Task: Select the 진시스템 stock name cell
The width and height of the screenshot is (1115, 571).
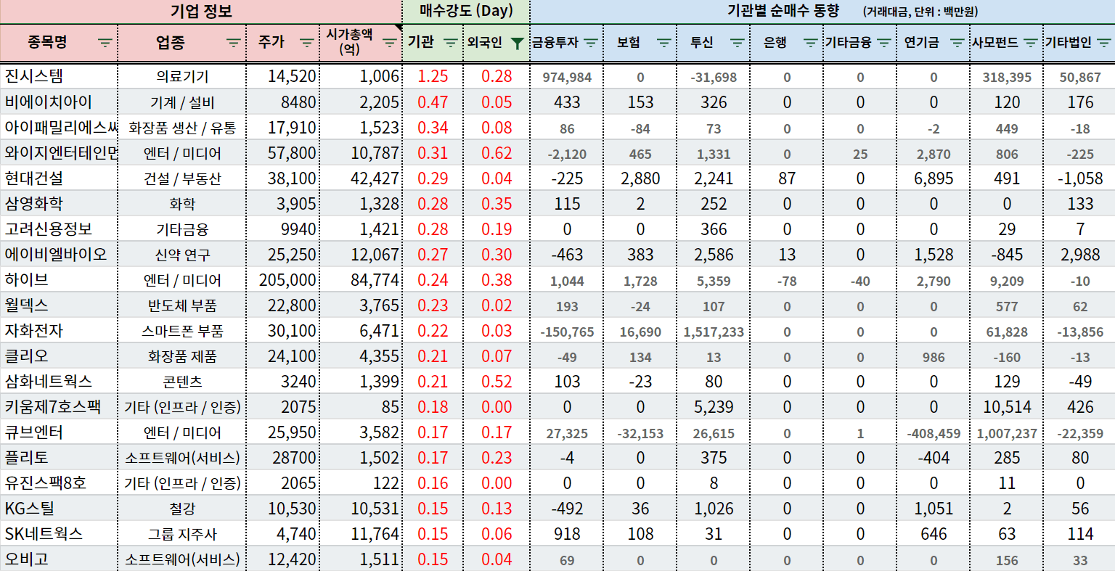Action: pyautogui.click(x=58, y=76)
